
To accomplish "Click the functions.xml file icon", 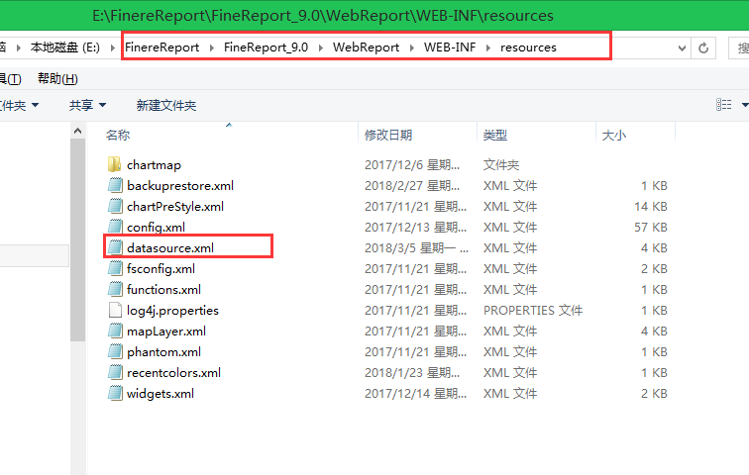I will [115, 290].
